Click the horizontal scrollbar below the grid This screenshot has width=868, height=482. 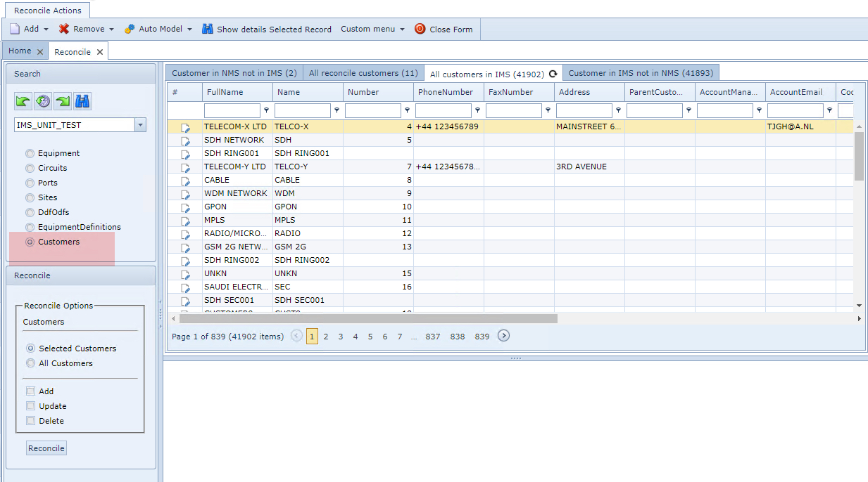click(x=366, y=318)
